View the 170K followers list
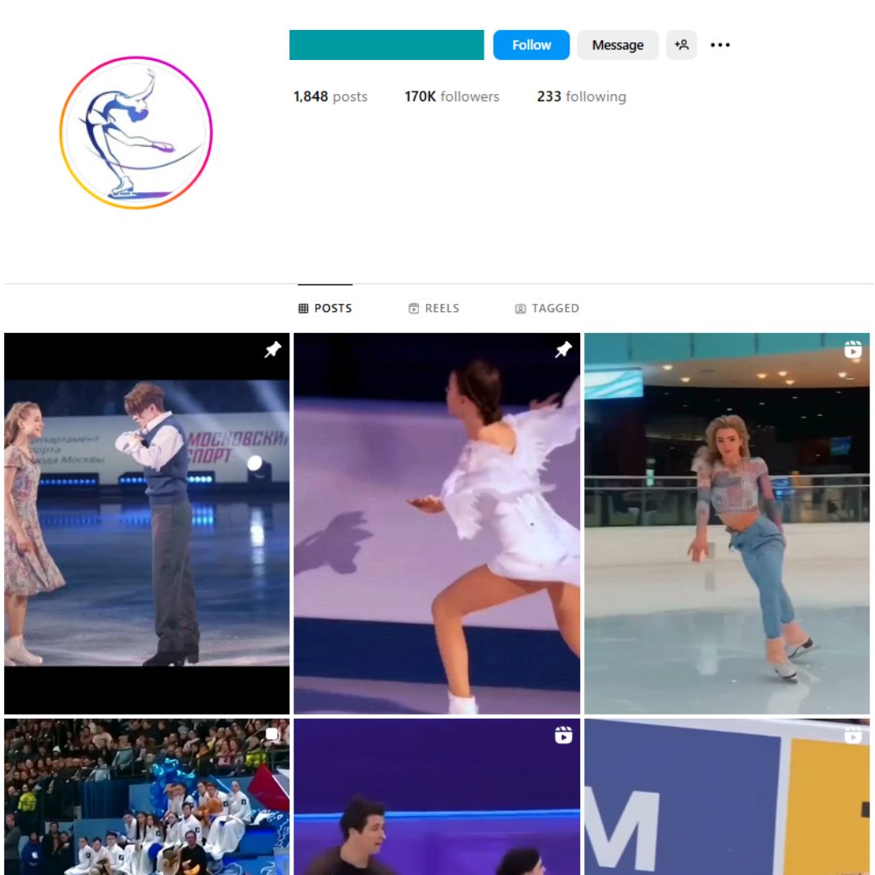The height and width of the screenshot is (875, 875). [451, 96]
